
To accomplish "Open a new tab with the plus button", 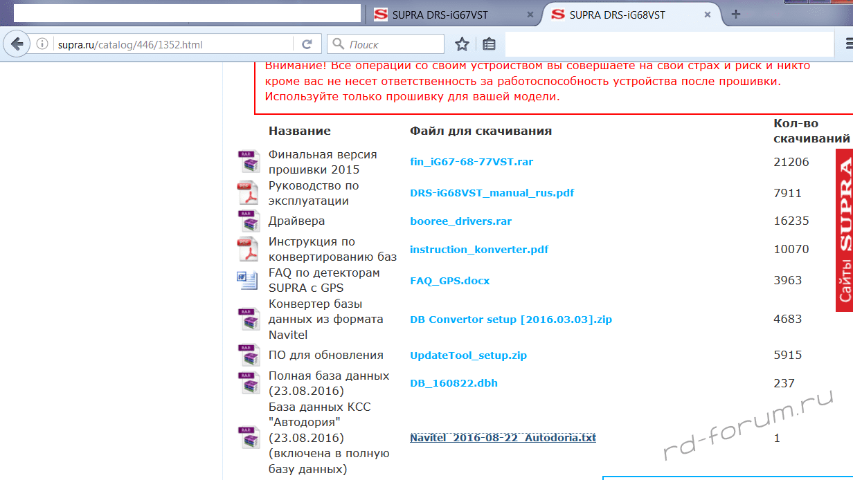I will coord(736,15).
